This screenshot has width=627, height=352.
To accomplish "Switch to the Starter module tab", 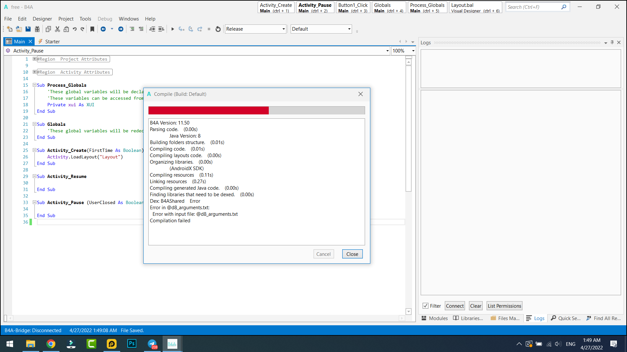I will 52,41.
